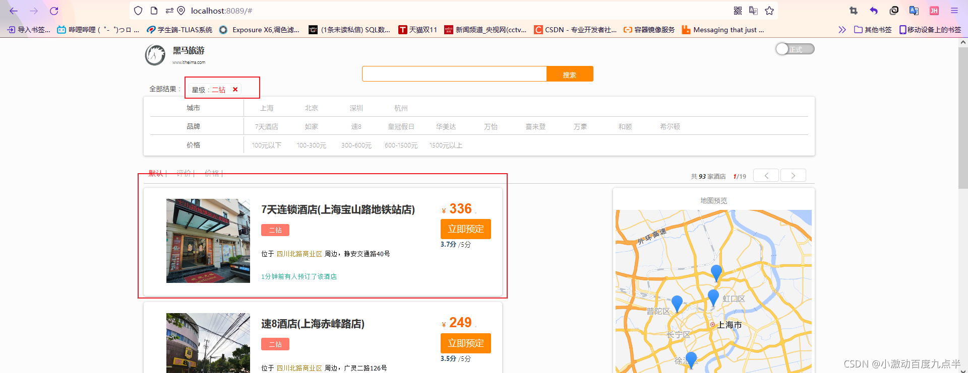Open the browser hamburger menu
Screen dimensions: 968x373
(954, 11)
